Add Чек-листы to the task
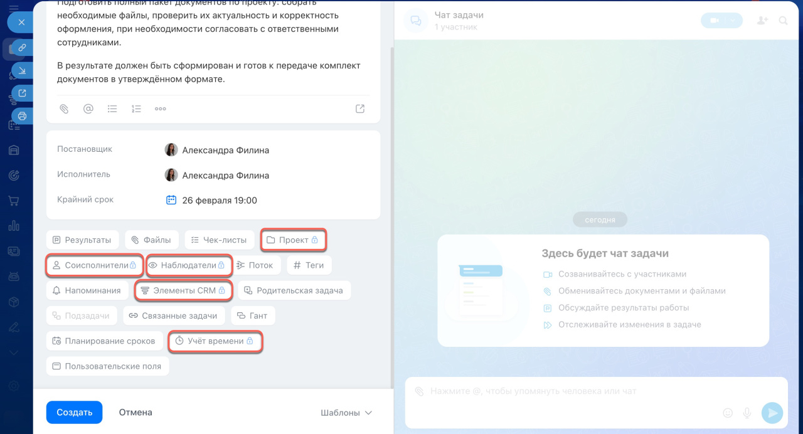The image size is (803, 434). pos(219,240)
